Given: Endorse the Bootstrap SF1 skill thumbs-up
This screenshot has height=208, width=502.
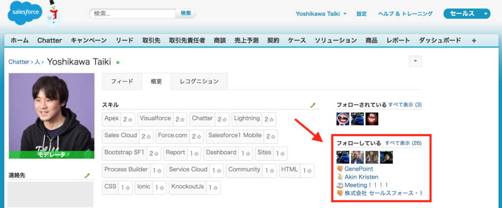Looking at the screenshot, I should [156, 154].
